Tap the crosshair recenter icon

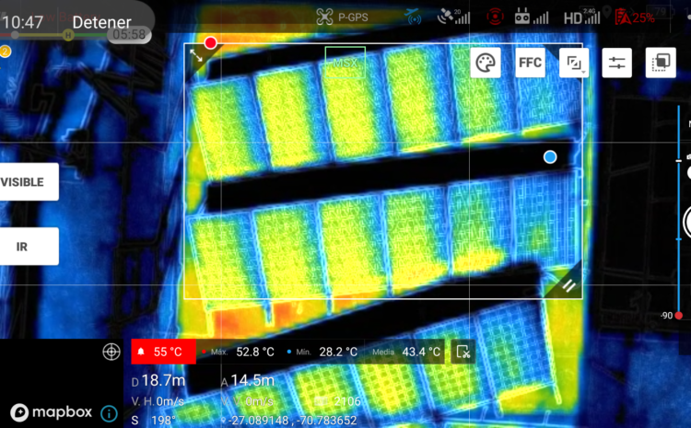[x=111, y=352]
